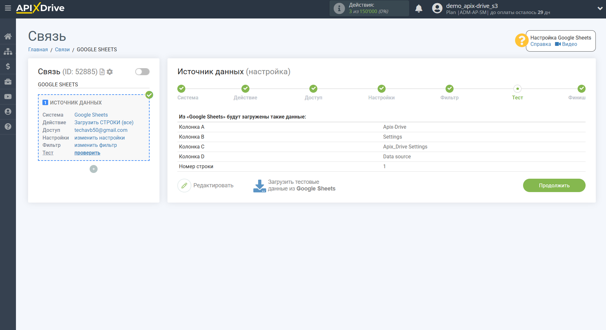Open the Связи breadcrumb link
The image size is (606, 330).
pyautogui.click(x=62, y=49)
